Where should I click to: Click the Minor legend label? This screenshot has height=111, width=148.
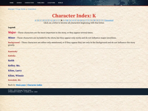[x=12, y=38]
